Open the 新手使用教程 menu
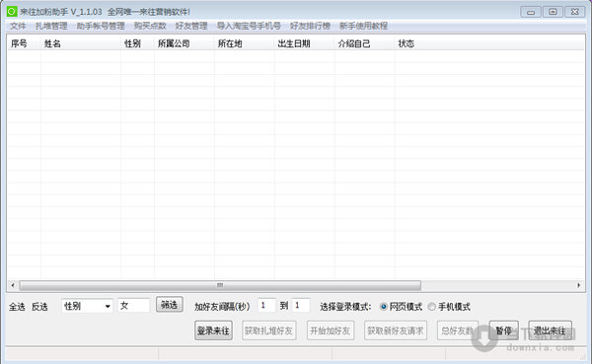Viewport: 592px width, 364px height. (363, 26)
